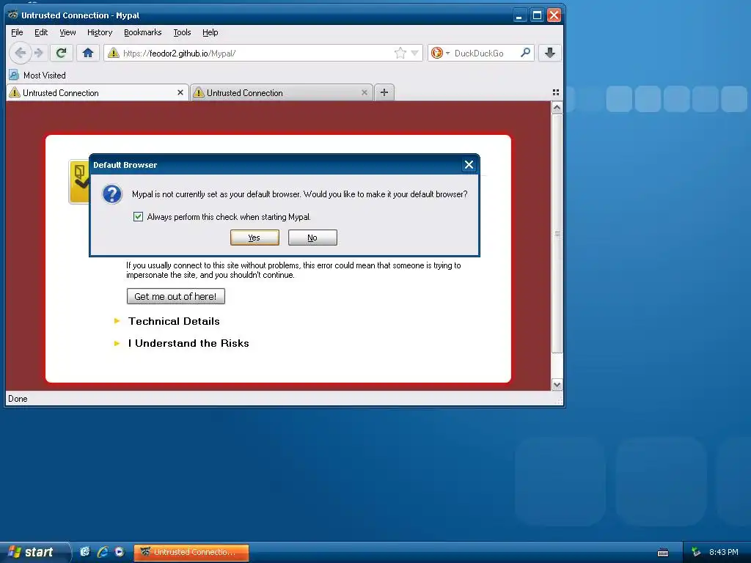
Task: Click scrollbar down arrow on page
Action: click(557, 384)
